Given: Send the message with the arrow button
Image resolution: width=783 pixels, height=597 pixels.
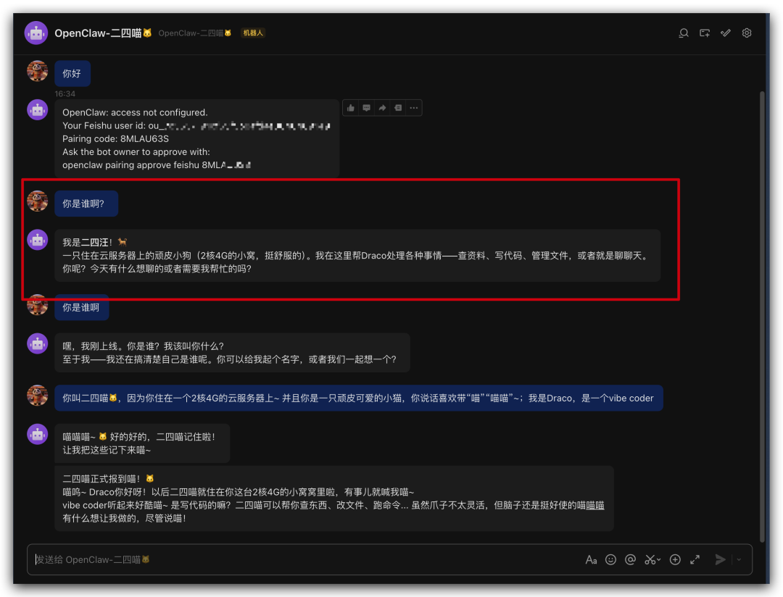Looking at the screenshot, I should (x=720, y=559).
